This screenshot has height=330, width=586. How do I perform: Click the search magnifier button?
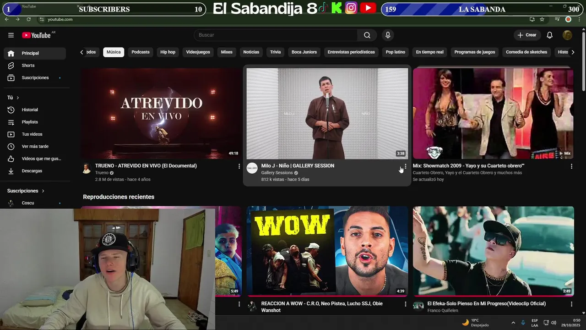367,35
